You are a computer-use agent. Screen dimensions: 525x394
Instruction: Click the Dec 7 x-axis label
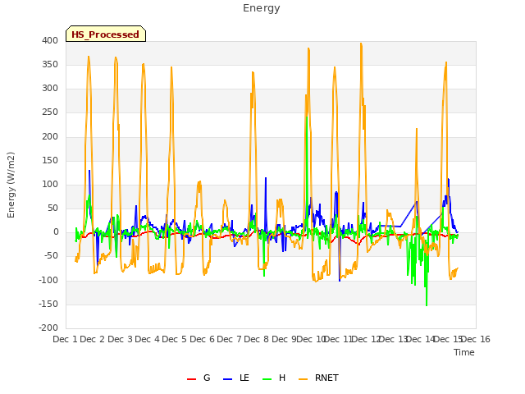(x=230, y=339)
